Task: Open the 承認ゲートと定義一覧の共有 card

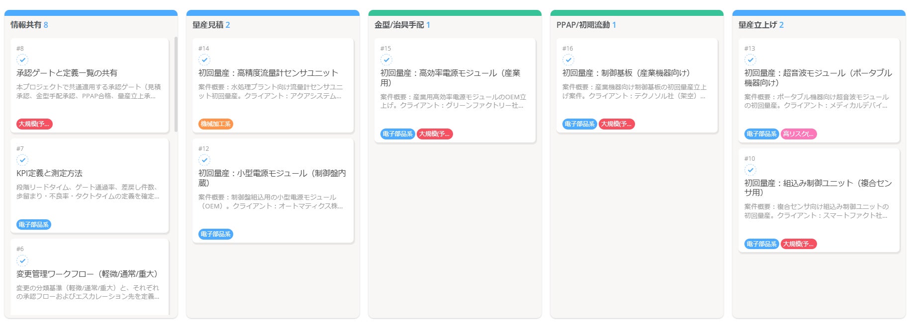Action: [x=67, y=73]
